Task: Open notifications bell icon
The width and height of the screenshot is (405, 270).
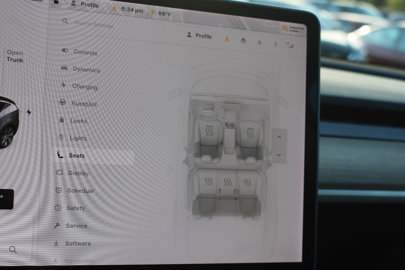Action: (x=259, y=43)
